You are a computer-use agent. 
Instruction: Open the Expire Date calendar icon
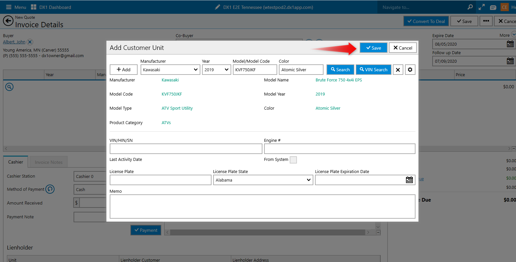510,44
